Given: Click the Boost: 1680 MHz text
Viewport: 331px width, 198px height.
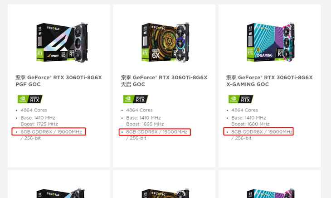Looking at the screenshot, I should click(x=250, y=124).
